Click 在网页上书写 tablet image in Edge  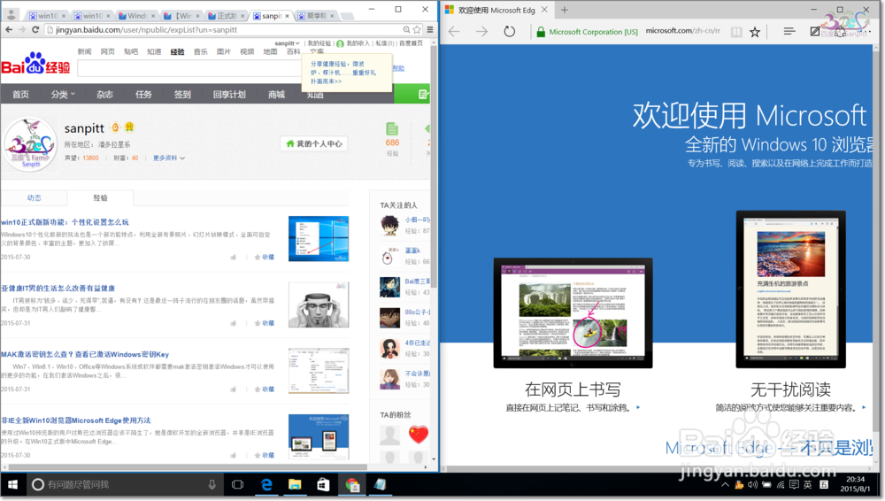click(x=573, y=313)
